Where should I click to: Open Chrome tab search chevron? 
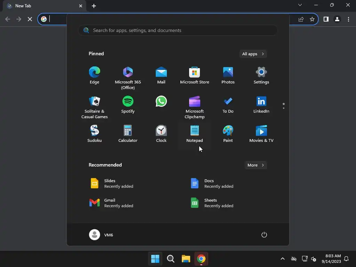coord(300,5)
